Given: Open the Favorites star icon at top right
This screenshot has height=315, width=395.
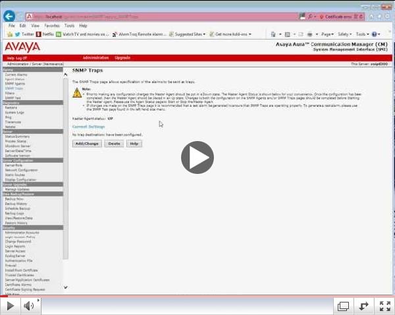Looking at the screenshot, I should point(380,16).
